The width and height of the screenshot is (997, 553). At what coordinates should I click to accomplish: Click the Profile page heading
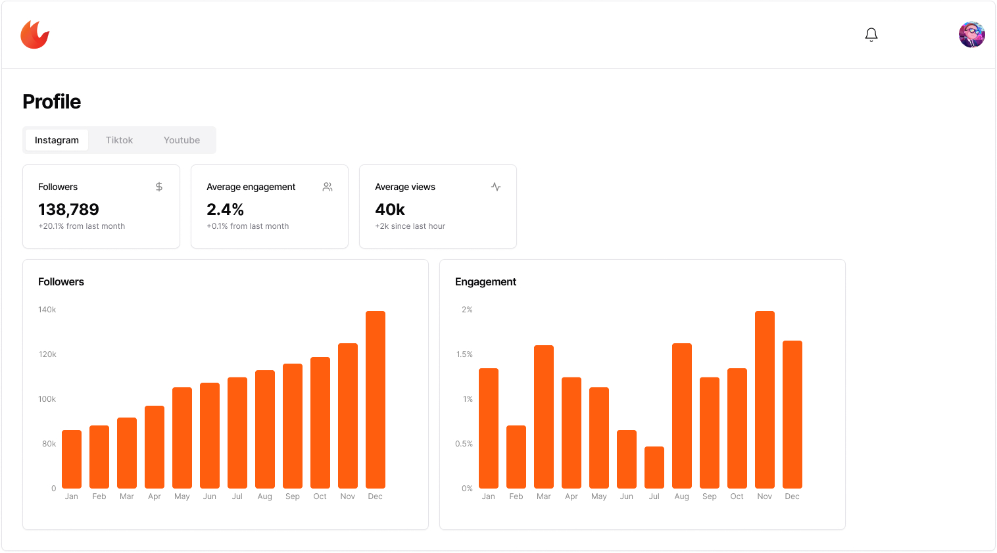click(52, 102)
